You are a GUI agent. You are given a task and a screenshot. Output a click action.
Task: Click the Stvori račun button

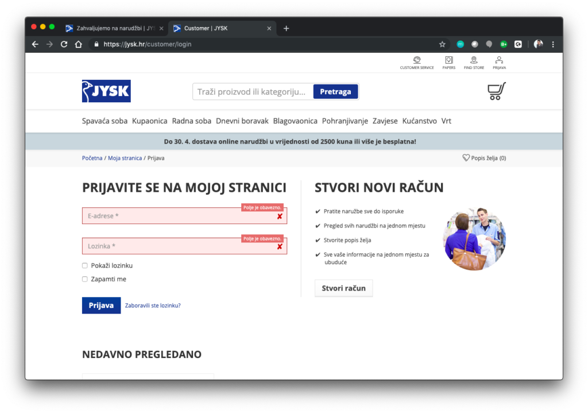tap(343, 288)
